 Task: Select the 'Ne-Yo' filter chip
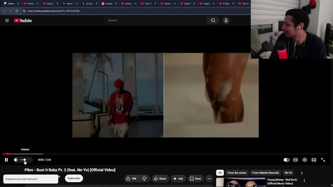coord(289,173)
